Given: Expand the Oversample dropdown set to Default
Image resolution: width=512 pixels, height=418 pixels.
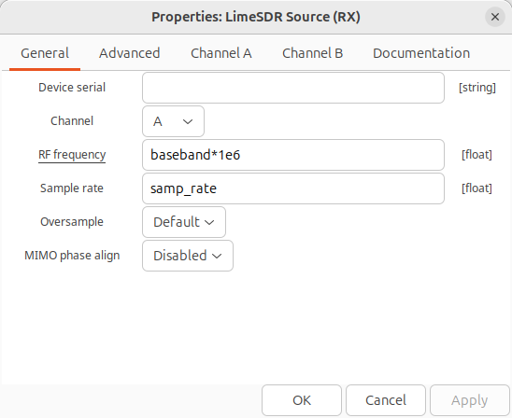Looking at the screenshot, I should [184, 222].
